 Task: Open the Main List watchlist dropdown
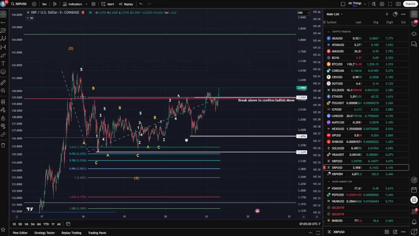[335, 14]
